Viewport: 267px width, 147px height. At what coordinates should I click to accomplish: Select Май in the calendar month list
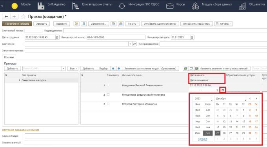coord(198,127)
